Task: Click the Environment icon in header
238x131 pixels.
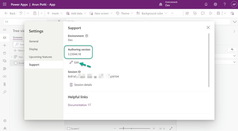Action: [x=160, y=4]
